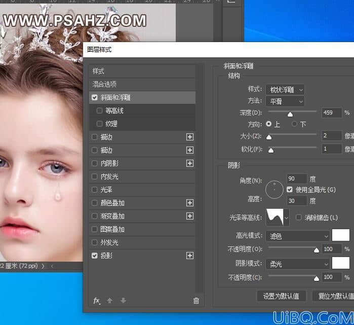Enable the 颜色叠加 checkbox

[x=95, y=203]
